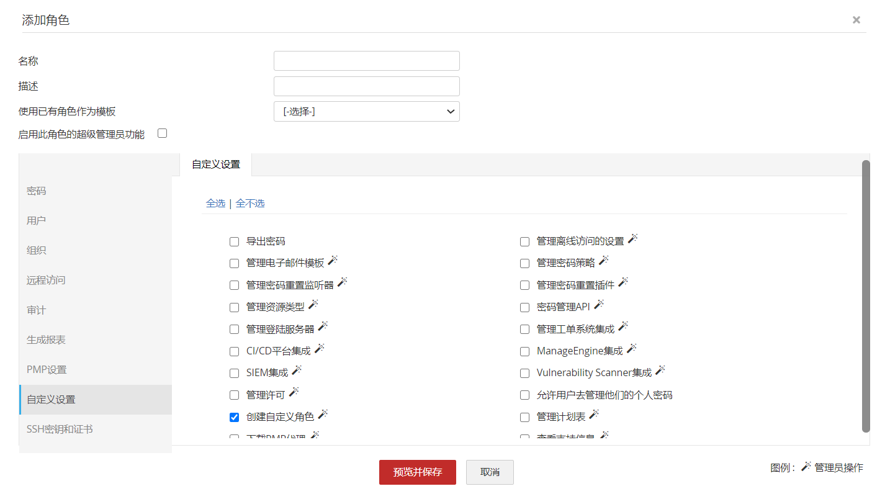Click the wand icon beside 管理电子邮件模板
Viewport: 890px width, 499px height.
pyautogui.click(x=333, y=261)
